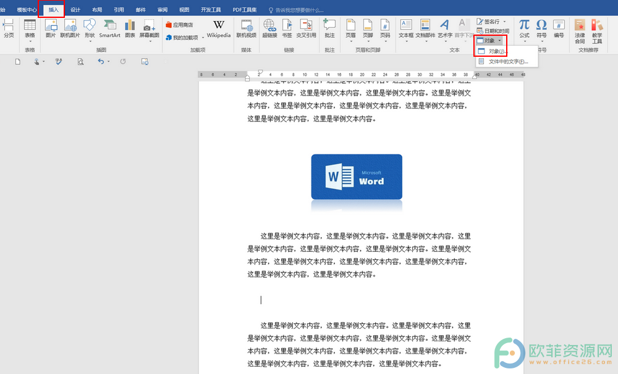This screenshot has height=374, width=618.
Task: Switch to the 审阅 tab
Action: coord(163,10)
